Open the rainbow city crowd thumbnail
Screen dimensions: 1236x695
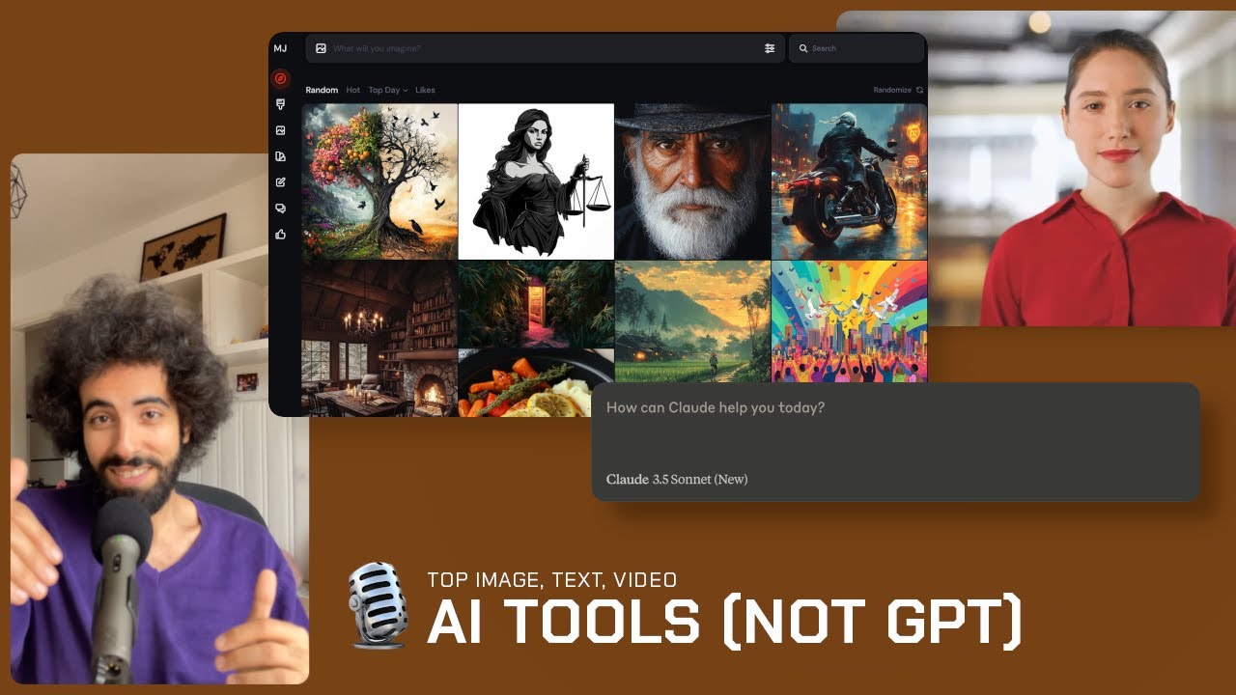tap(849, 321)
